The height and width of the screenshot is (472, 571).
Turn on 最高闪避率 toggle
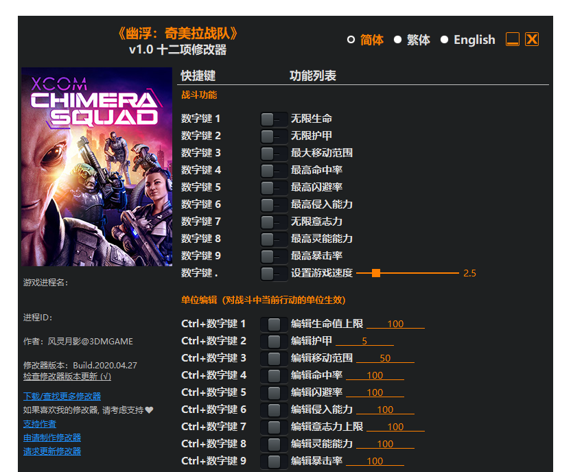(x=274, y=187)
